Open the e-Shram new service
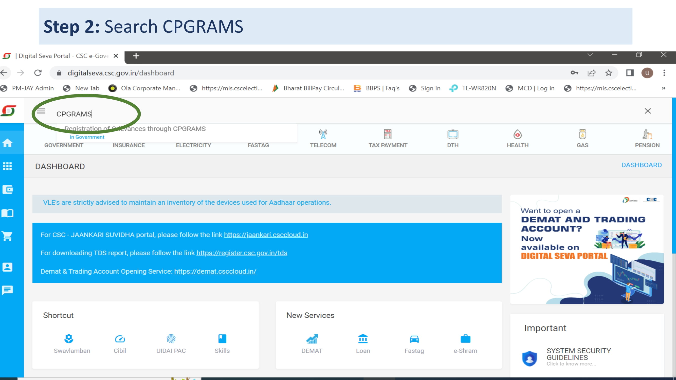 pos(465,344)
